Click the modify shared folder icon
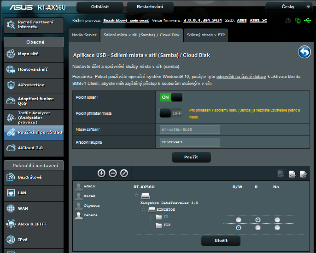 click(x=303, y=174)
